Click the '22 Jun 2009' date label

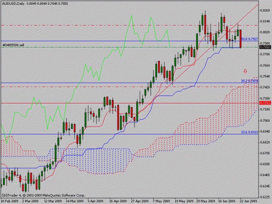pos(248,201)
